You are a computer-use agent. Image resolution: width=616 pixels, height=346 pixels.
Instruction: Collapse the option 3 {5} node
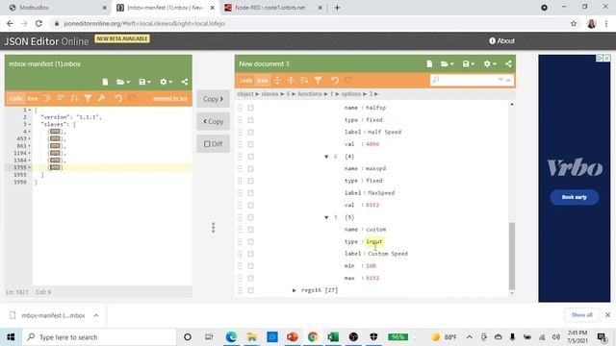point(326,217)
